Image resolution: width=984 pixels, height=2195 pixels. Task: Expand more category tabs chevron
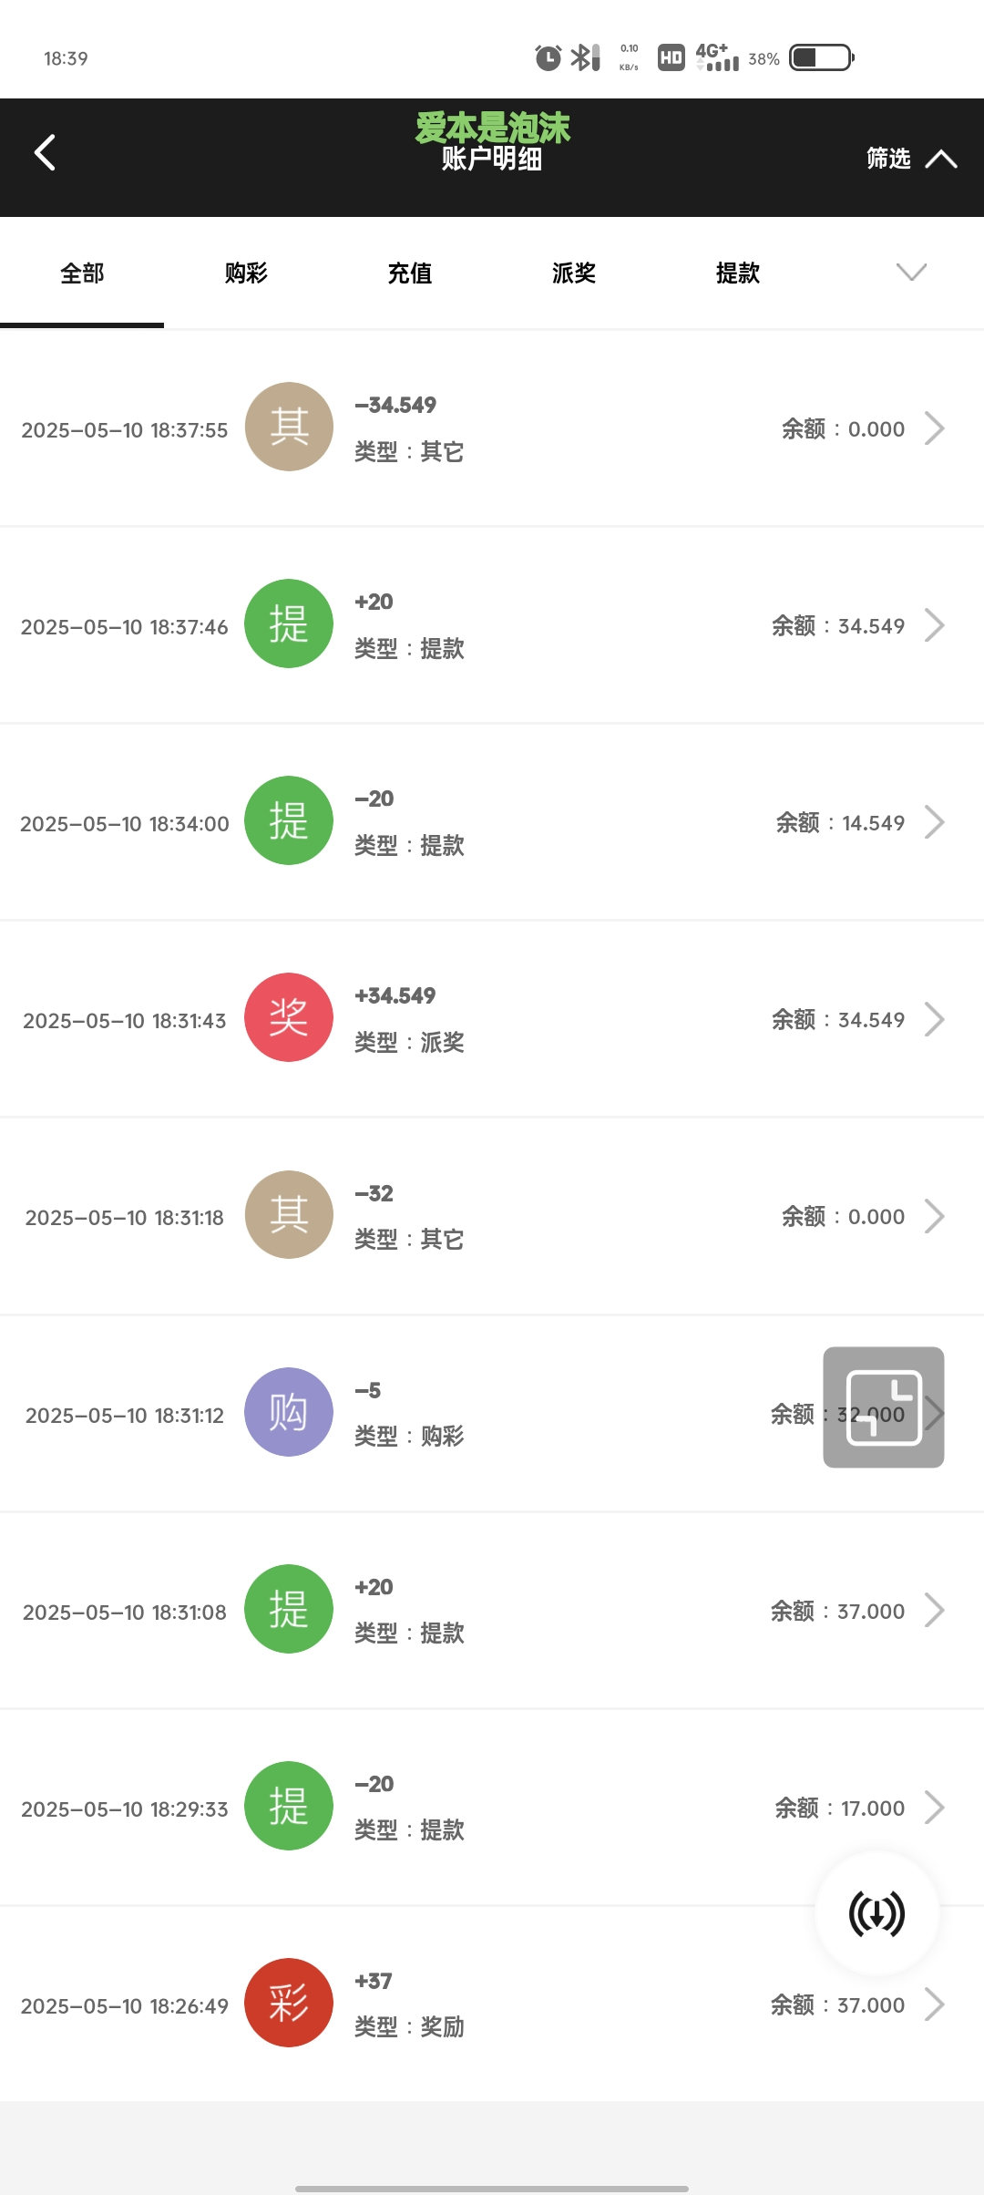[911, 272]
